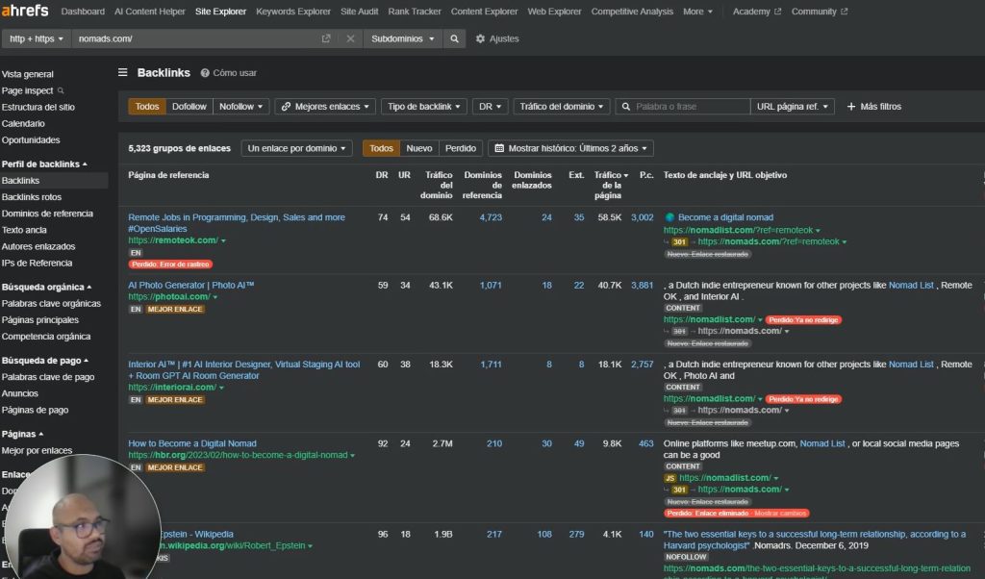Open Un enlace por dominio dropdown
The image size is (985, 579).
pos(296,148)
